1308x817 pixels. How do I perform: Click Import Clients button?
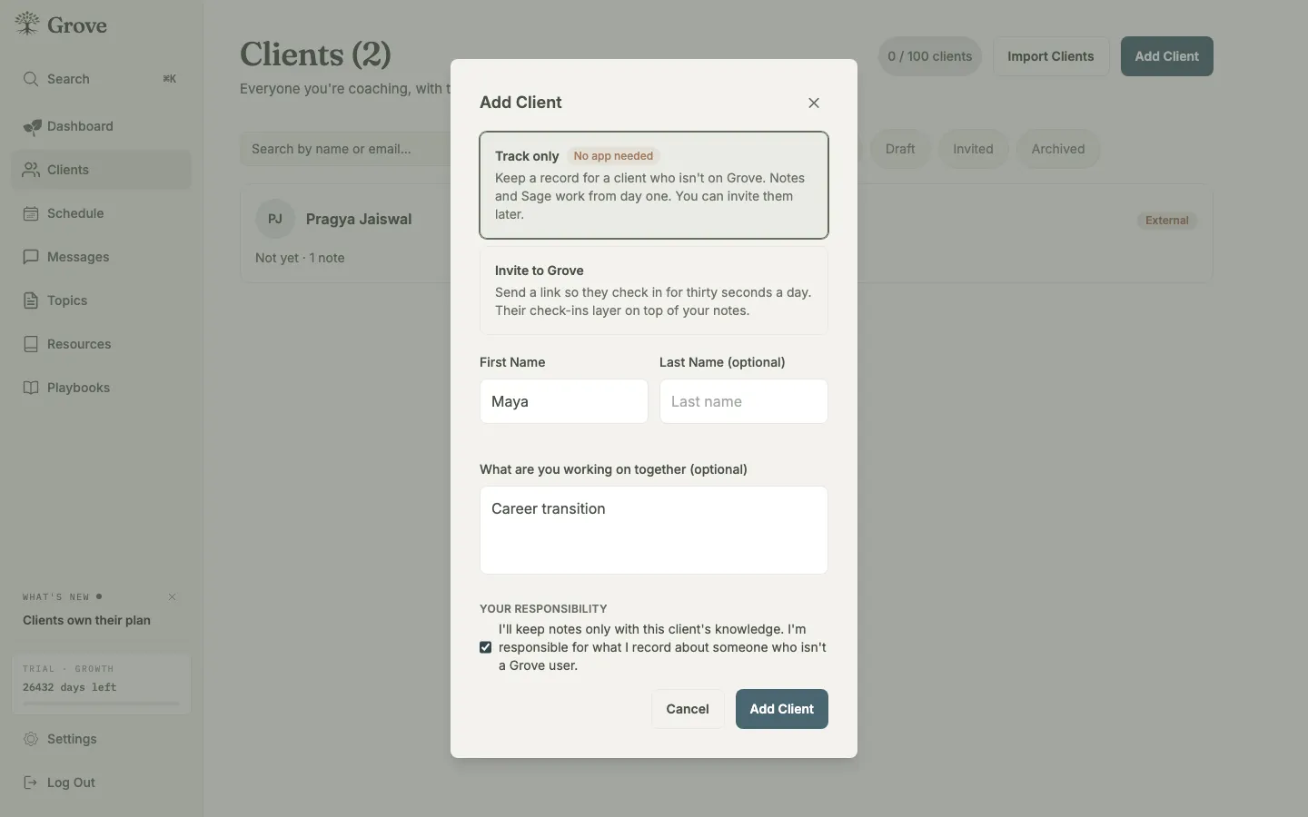(1051, 56)
